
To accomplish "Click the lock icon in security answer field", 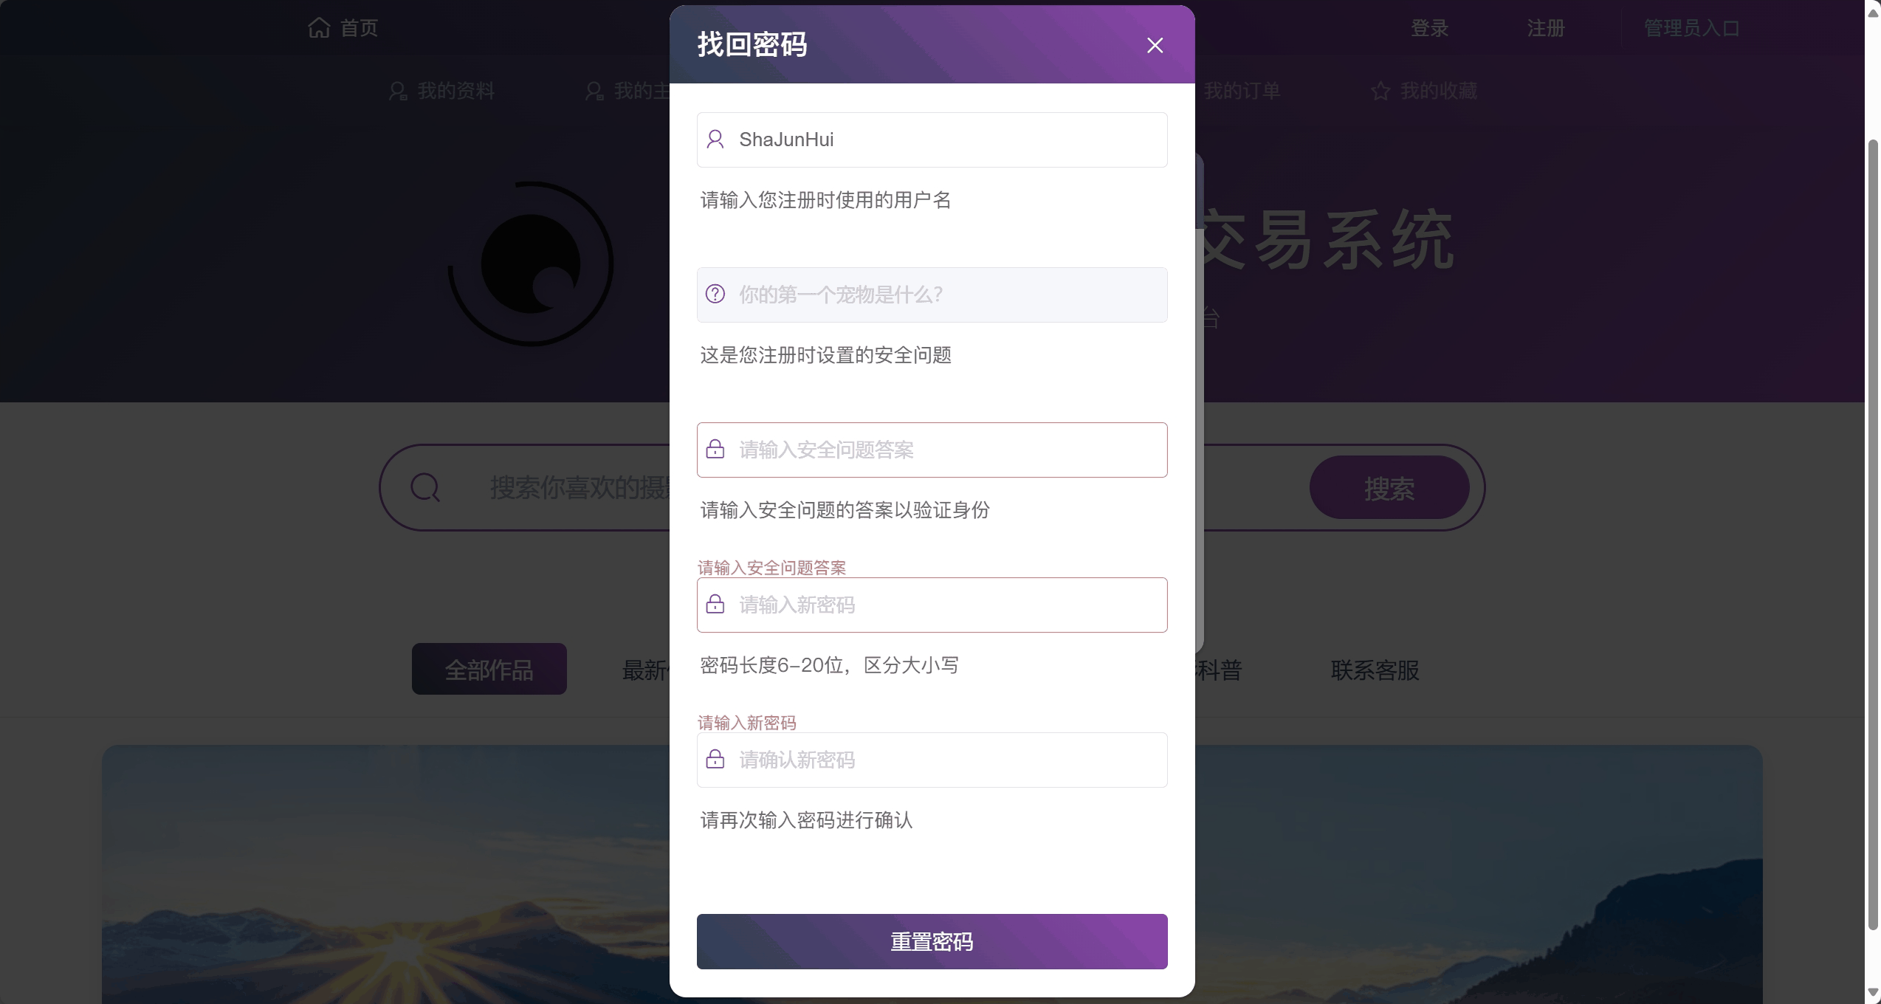I will point(715,449).
